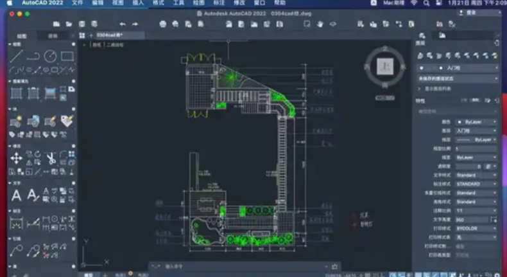Select the Rectangle drawing tool
This screenshot has height=277, width=507.
click(x=67, y=57)
